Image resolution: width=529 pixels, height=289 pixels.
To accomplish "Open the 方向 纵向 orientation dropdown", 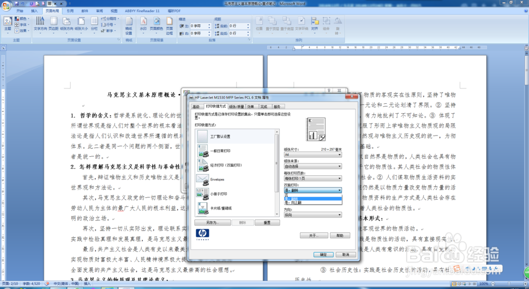I will tap(313, 215).
